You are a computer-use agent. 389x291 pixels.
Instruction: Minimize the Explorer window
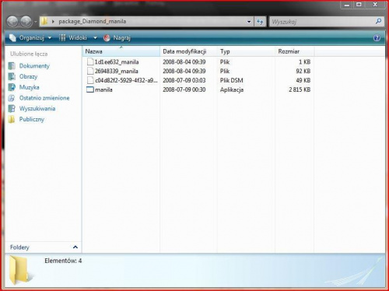pos(346,5)
